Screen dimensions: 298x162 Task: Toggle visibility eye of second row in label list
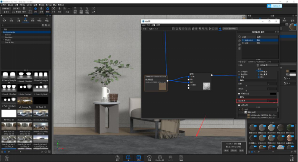[243, 43]
